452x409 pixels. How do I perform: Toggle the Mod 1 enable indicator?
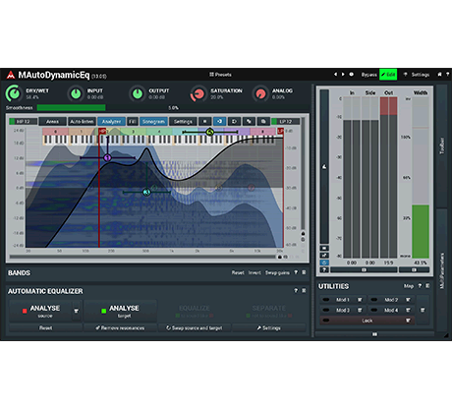coord(326,300)
